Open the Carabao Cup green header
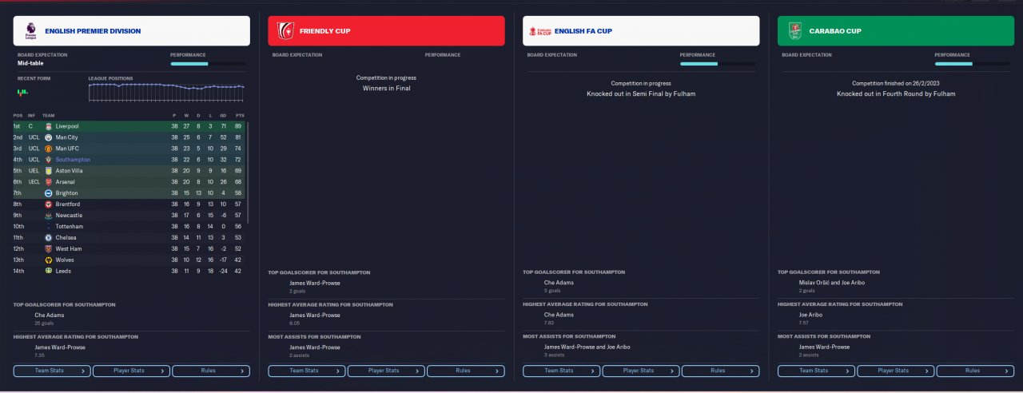 click(896, 31)
